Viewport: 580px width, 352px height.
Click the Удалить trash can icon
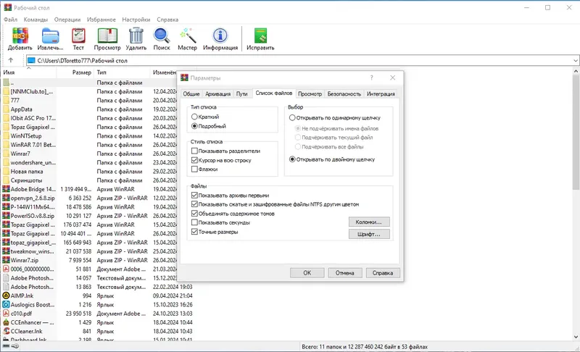136,35
